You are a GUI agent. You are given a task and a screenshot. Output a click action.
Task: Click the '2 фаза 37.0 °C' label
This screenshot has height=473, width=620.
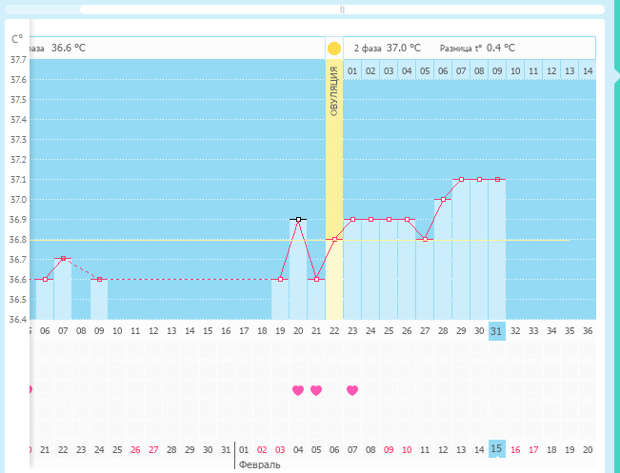387,48
